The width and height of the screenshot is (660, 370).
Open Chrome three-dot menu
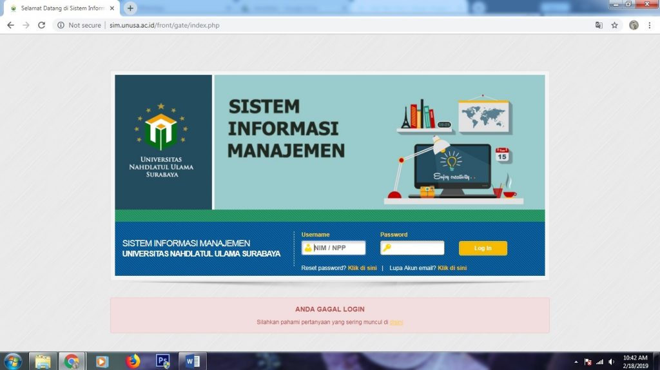point(650,25)
